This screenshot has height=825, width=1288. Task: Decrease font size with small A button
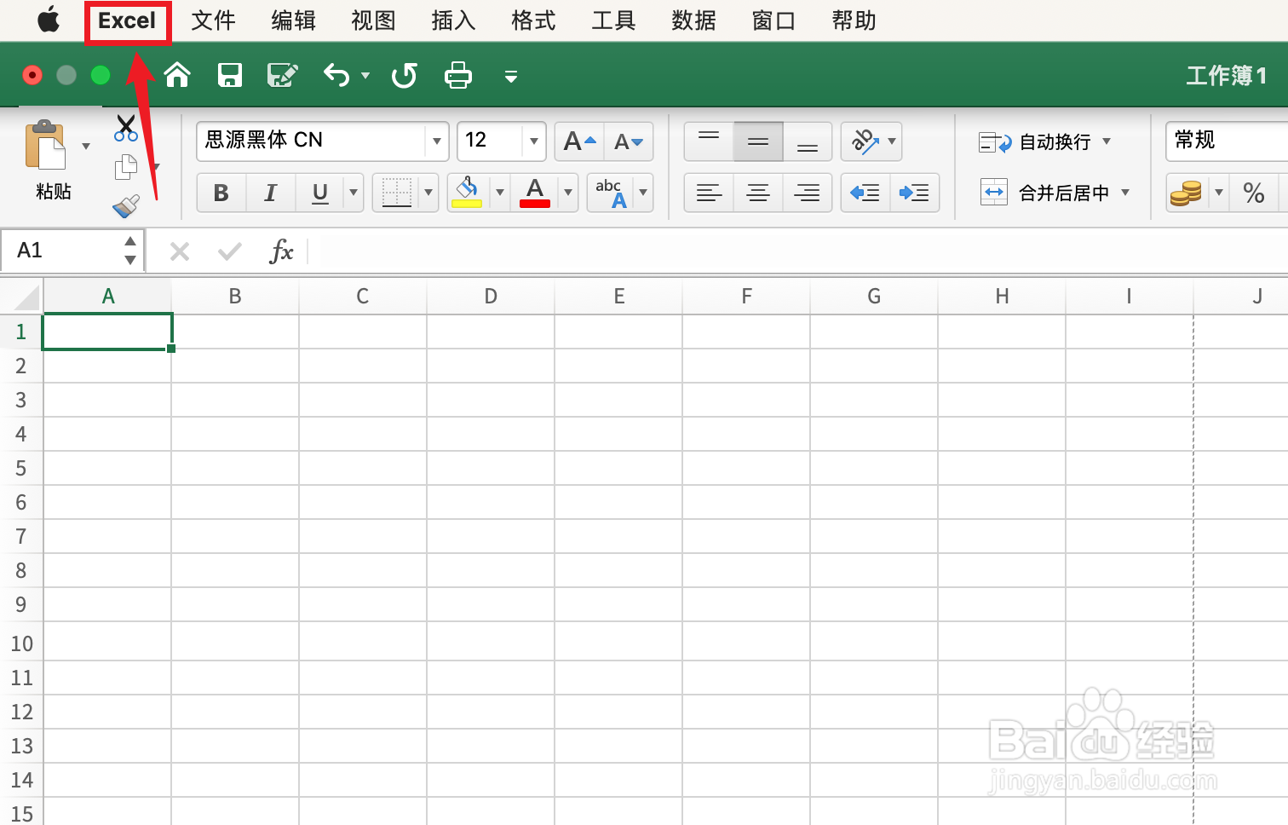629,141
